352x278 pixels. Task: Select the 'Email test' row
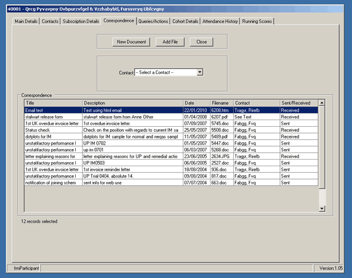click(x=171, y=110)
